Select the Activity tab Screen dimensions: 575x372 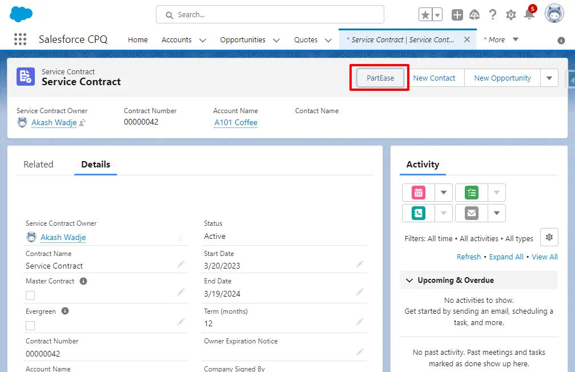click(x=423, y=165)
